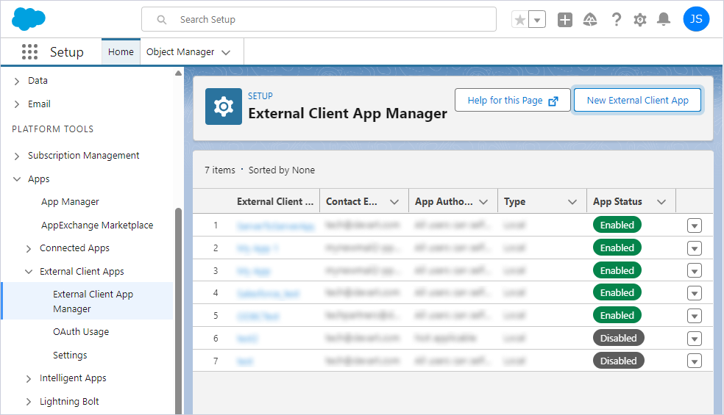Viewport: 724px width, 415px height.
Task: Click Enabled status badge in row 3
Action: coord(617,271)
